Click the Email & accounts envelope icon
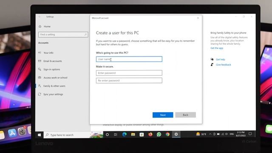Screen dimensions: 272x153 coord(40,61)
